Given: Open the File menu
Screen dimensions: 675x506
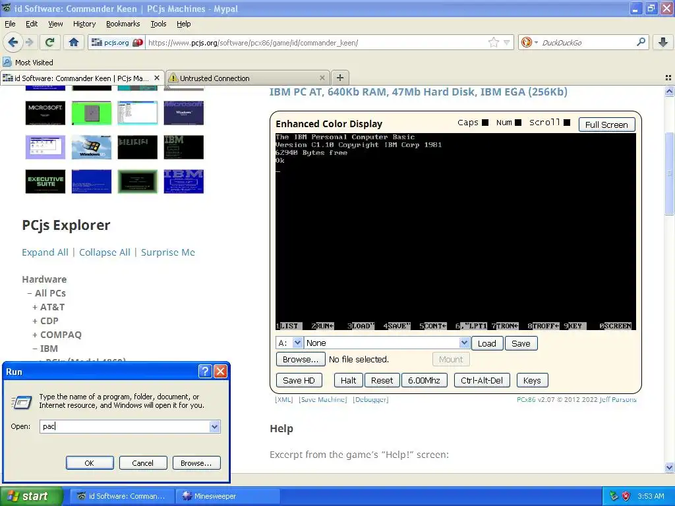Looking at the screenshot, I should [x=10, y=24].
